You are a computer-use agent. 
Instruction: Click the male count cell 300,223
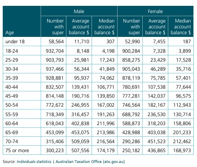(55, 150)
